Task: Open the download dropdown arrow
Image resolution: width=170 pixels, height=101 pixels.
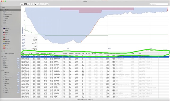Action: pos(44,4)
